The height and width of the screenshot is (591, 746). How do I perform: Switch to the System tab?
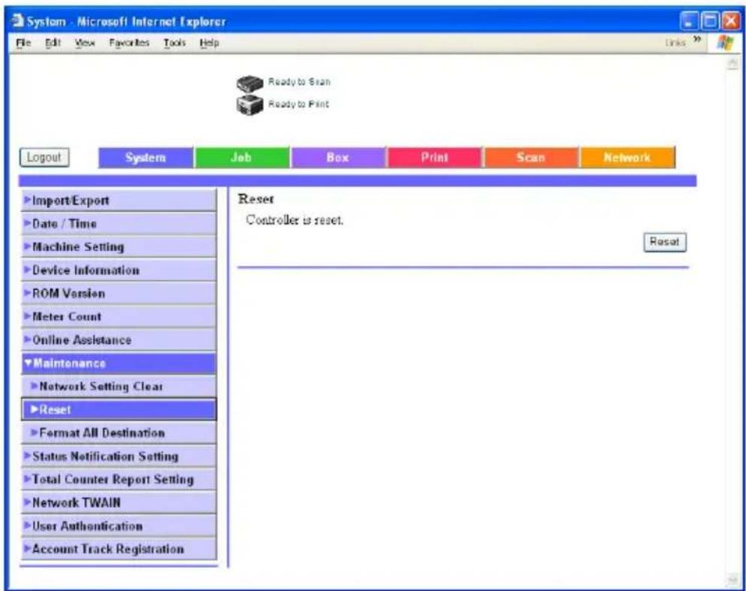pos(146,158)
